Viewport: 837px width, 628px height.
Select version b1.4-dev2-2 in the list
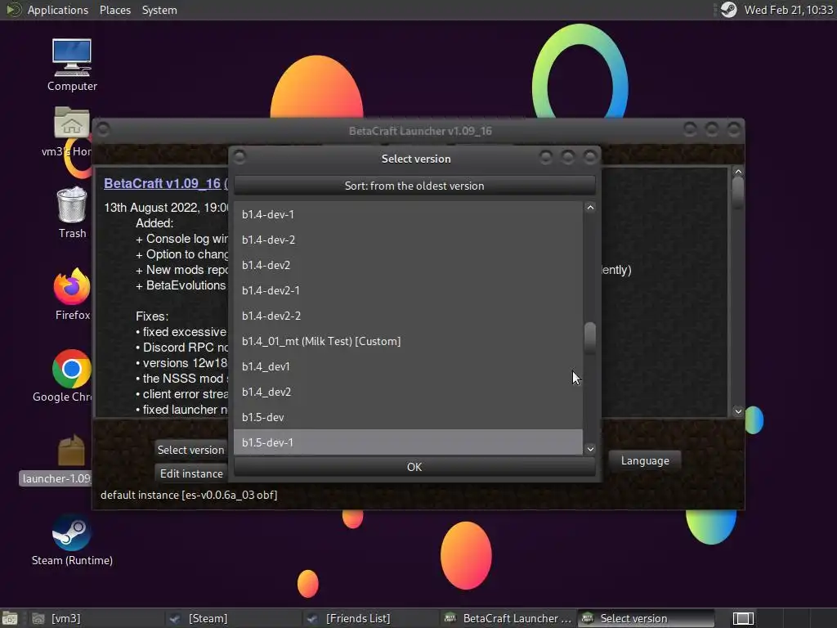click(x=408, y=316)
